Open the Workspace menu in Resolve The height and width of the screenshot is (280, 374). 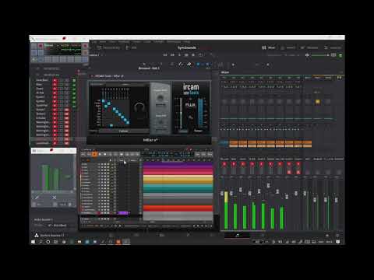point(174,41)
